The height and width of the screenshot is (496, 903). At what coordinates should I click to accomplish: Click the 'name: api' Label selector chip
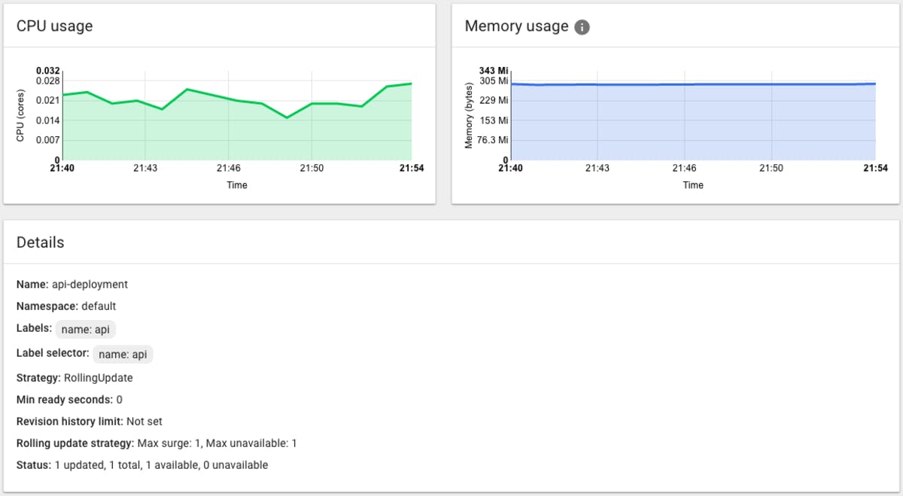point(123,354)
